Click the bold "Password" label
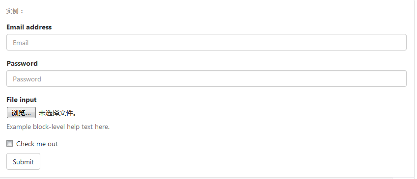The height and width of the screenshot is (179, 417). [22, 63]
